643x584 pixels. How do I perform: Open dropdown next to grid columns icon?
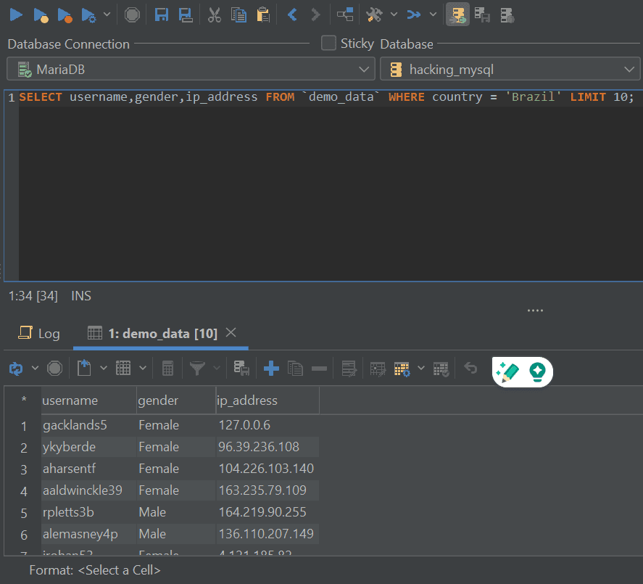coord(142,368)
